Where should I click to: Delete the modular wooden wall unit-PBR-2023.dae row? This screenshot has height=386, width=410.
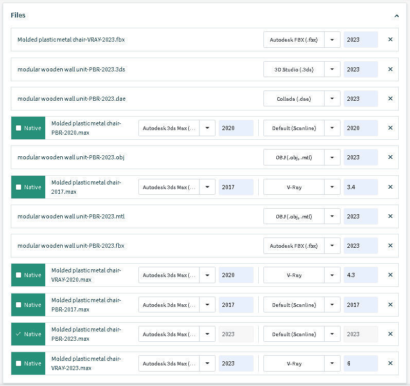[390, 99]
